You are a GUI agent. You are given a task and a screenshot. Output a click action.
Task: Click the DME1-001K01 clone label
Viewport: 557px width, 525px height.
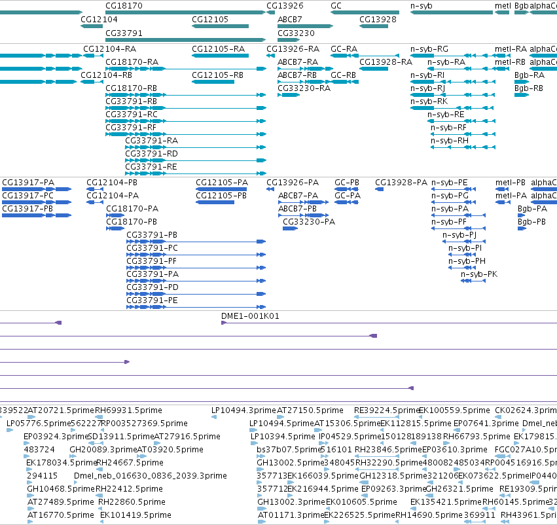click(x=250, y=316)
